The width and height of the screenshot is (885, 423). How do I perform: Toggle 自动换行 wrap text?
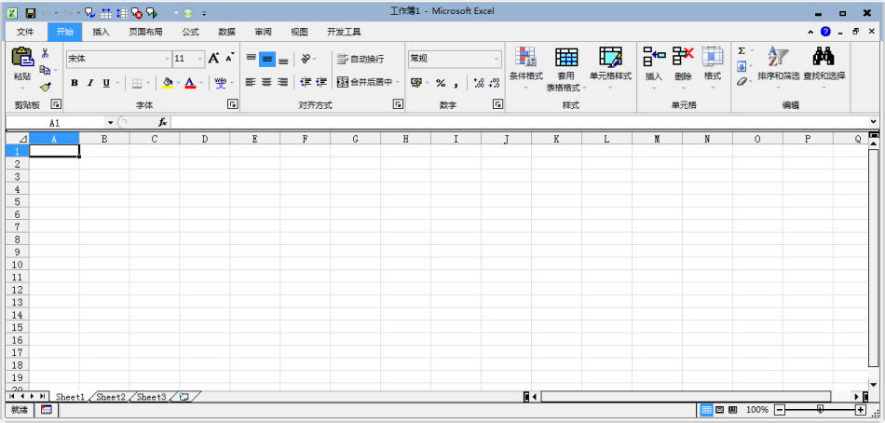pyautogui.click(x=361, y=59)
